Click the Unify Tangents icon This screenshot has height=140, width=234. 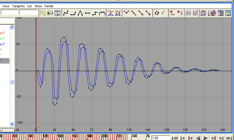[134, 13]
